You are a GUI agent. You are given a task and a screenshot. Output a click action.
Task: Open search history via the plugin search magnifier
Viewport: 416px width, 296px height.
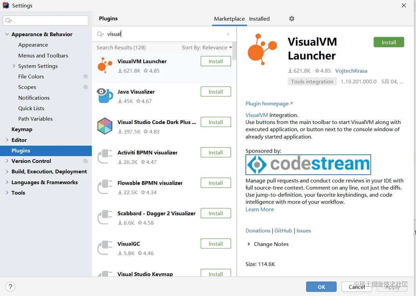click(x=101, y=34)
